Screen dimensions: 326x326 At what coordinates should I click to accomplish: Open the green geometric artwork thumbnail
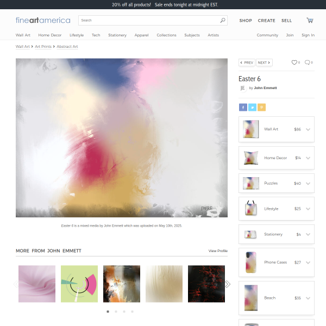pos(79,284)
